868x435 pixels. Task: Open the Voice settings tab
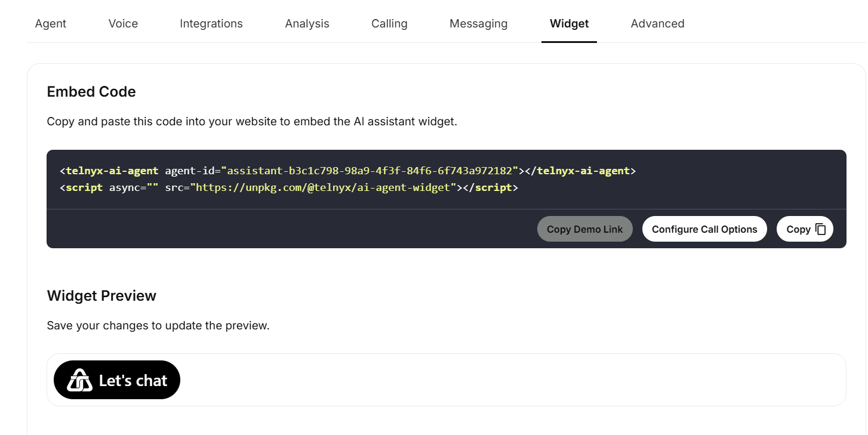122,23
